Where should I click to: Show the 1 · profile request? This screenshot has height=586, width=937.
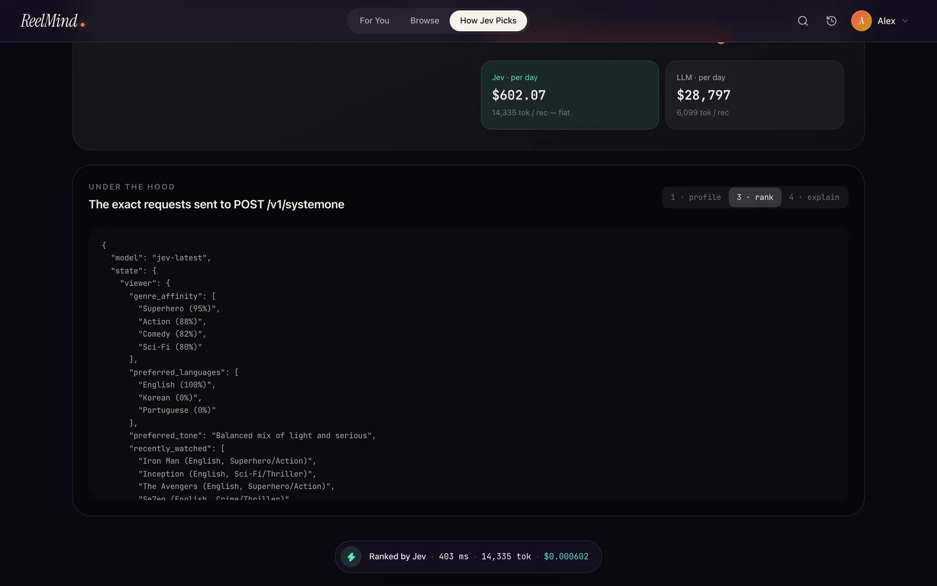coord(695,197)
